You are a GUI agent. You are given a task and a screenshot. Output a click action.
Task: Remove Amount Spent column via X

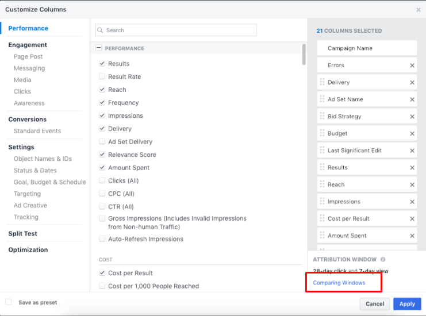point(412,236)
